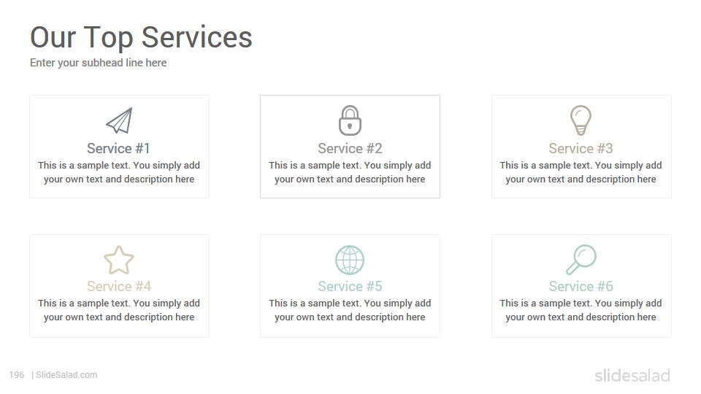Select the magnifying glass icon
Image resolution: width=701 pixels, height=394 pixels.
coord(581,260)
